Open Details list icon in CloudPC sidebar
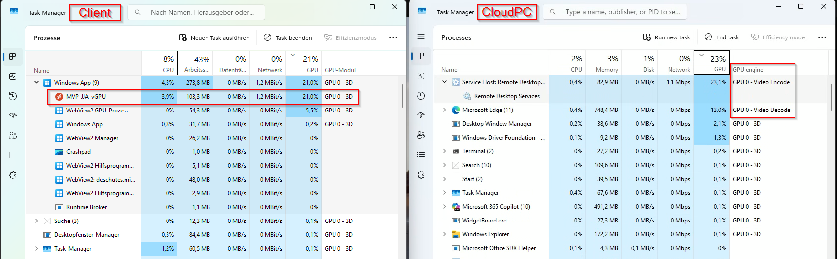This screenshot has width=837, height=259. point(421,155)
